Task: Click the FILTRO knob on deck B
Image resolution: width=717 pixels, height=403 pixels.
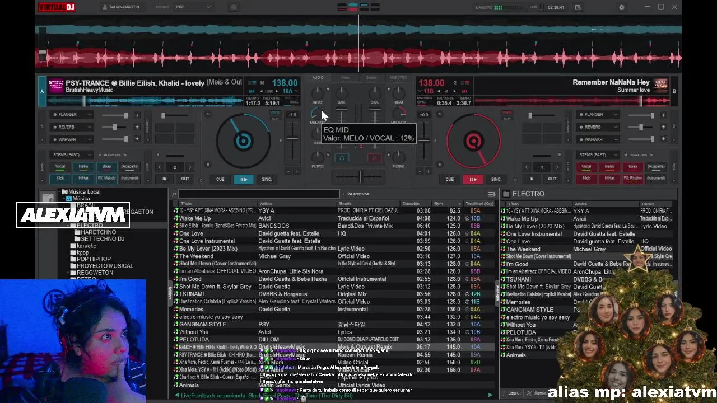Action: (398, 157)
